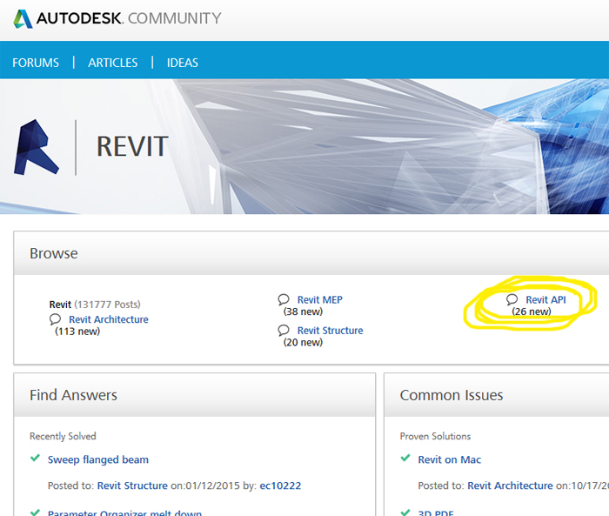Viewport: 609px width, 516px height.
Task: Click the Find Answers panel heading
Action: [x=73, y=395]
